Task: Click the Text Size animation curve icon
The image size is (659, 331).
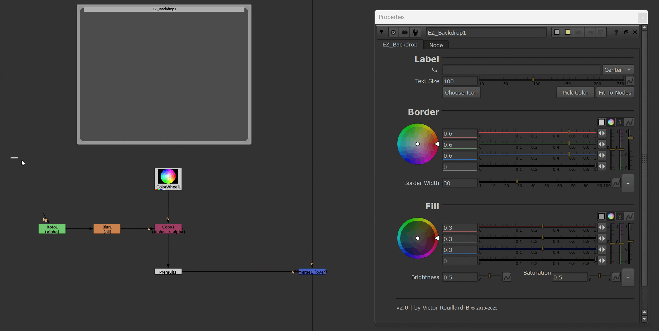Action: 629,81
